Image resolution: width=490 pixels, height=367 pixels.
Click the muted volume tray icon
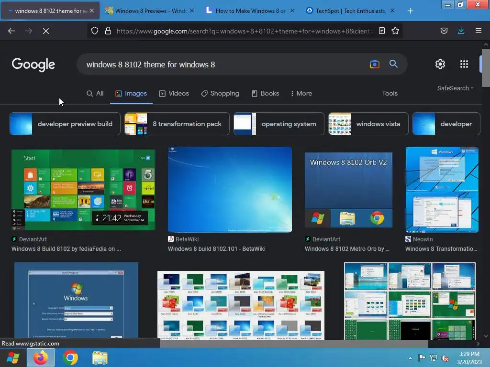(x=445, y=358)
